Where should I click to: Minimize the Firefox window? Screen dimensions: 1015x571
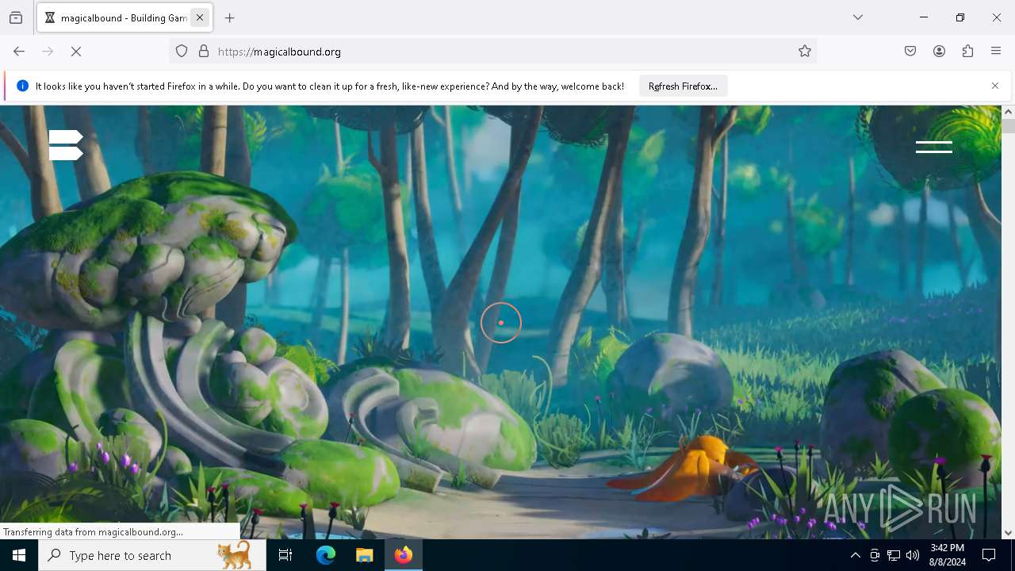coord(924,17)
